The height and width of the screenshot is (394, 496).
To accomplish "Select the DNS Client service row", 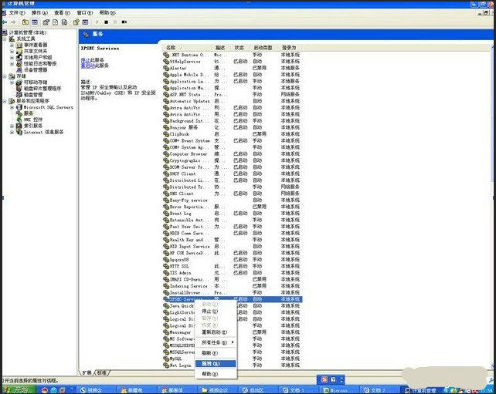I will point(233,194).
